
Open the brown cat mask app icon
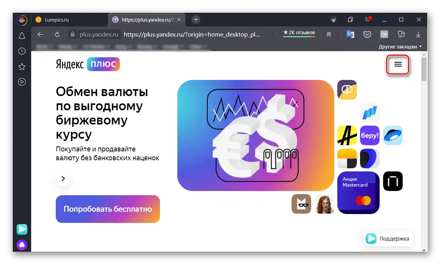coord(302,204)
